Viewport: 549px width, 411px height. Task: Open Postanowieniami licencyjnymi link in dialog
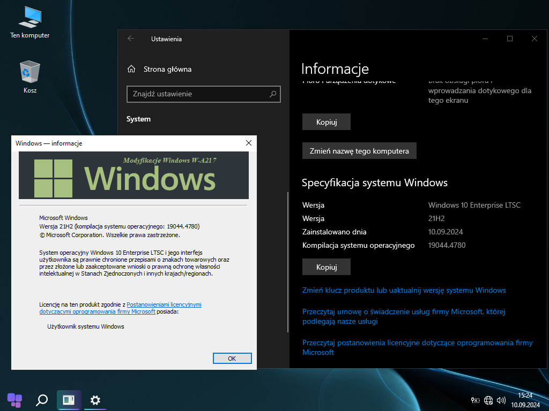pos(164,305)
